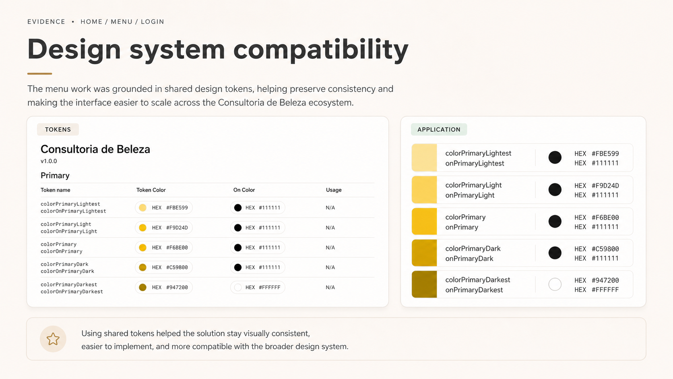Image resolution: width=673 pixels, height=379 pixels.
Task: Click the HEX #111111 chip in colorPrimaryDark row
Action: pos(258,267)
